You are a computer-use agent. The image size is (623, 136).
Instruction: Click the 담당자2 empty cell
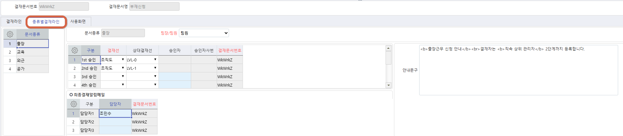(x=115, y=122)
